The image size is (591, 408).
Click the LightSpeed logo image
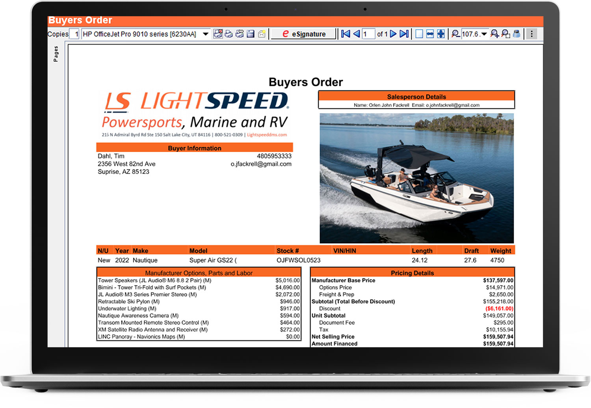point(196,114)
